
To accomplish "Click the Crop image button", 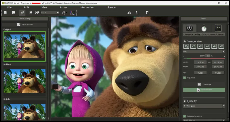I will 204,84.
